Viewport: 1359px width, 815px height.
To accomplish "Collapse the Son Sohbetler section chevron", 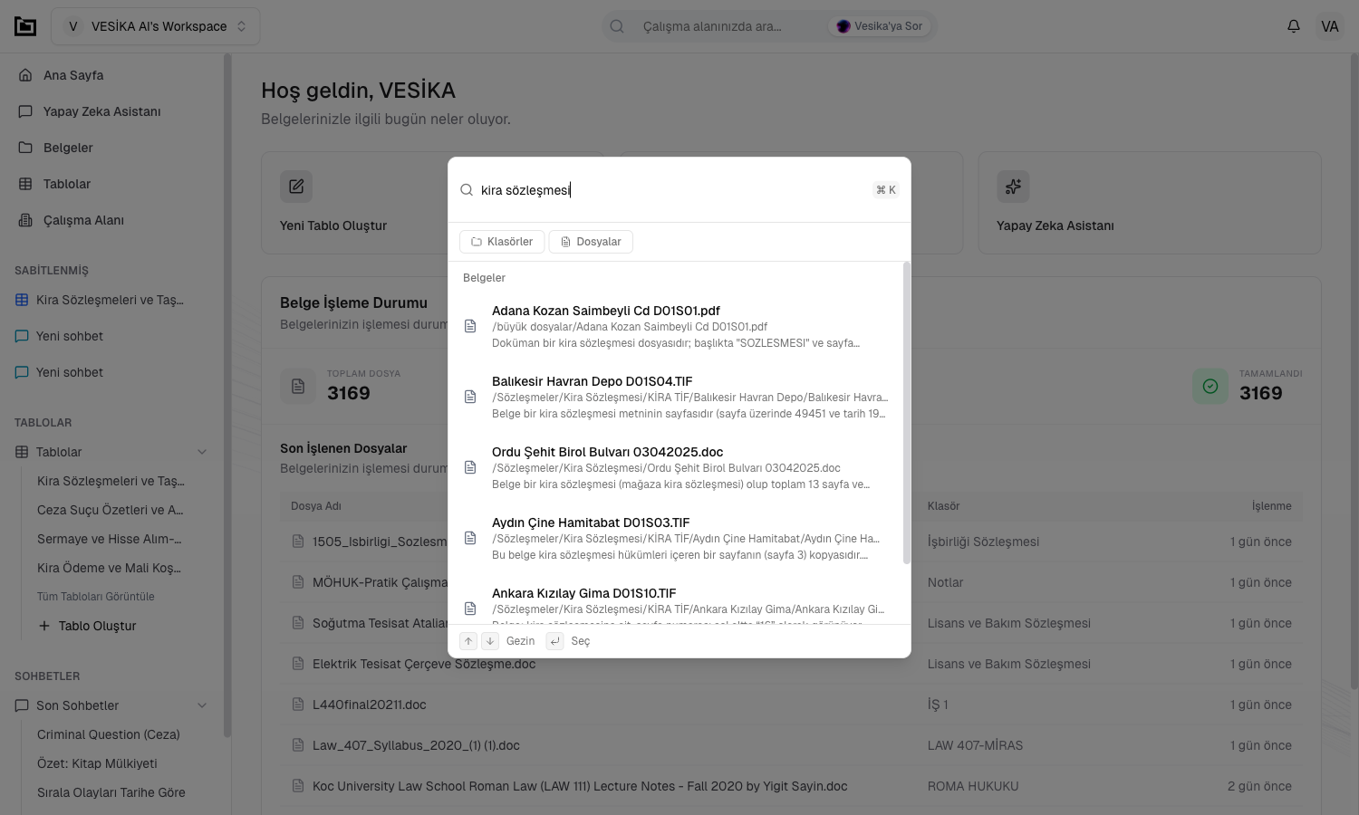I will pyautogui.click(x=202, y=705).
